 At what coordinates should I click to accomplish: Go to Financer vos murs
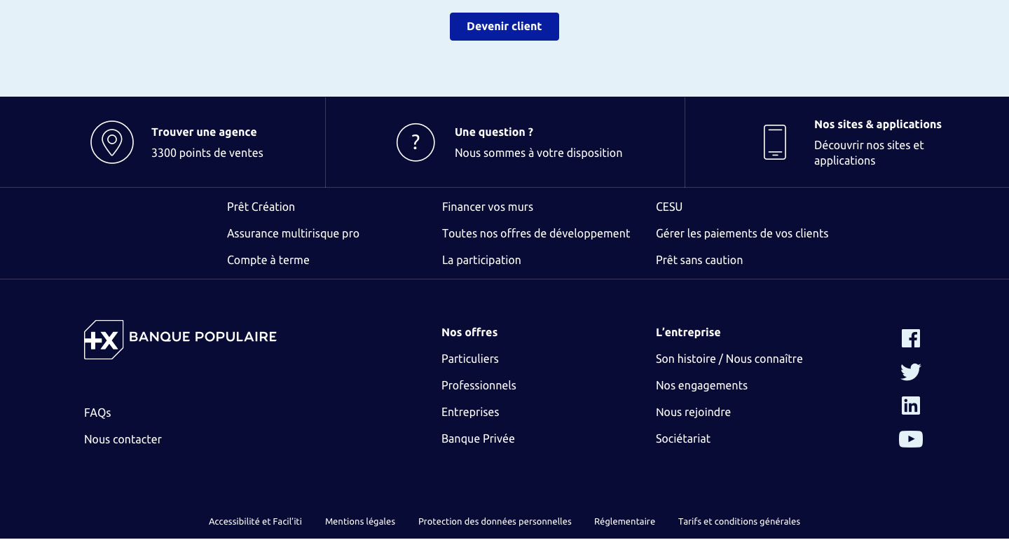pos(487,207)
